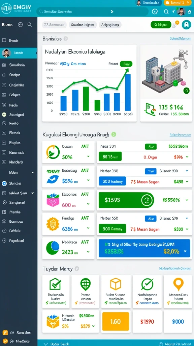The image size is (194, 346).
Task: Open the dropdown arrow beside $2,0%
Action: point(185,251)
